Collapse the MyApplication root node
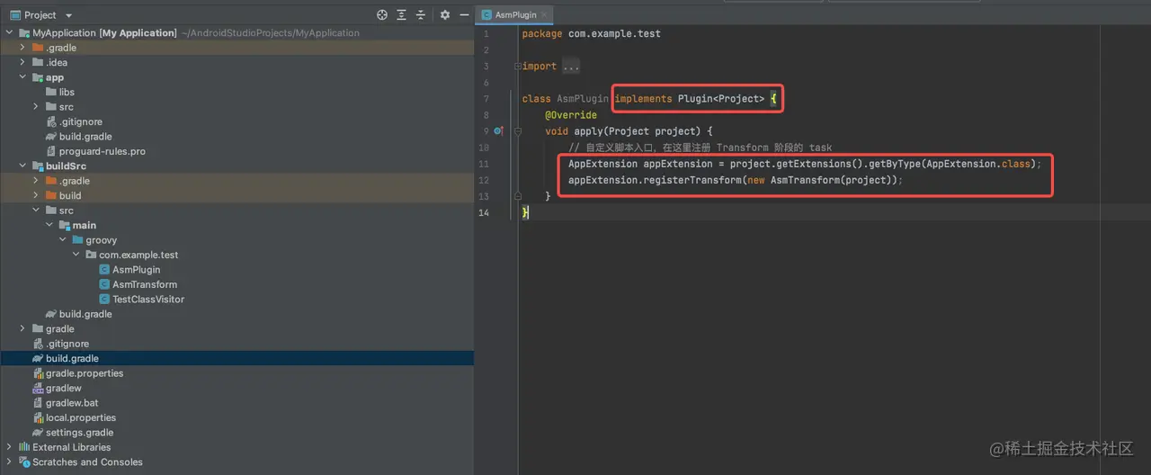 (x=9, y=33)
